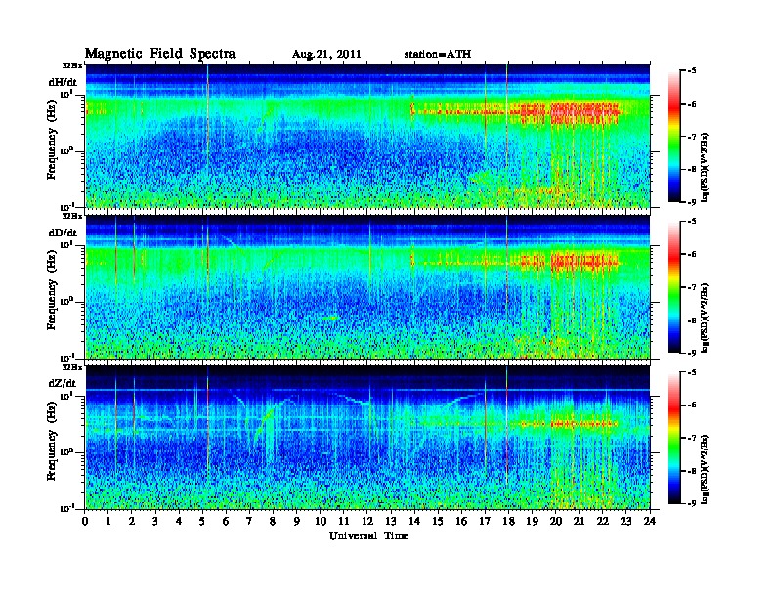
Task: Click the 32Hz label atop dD/dt panel
Action: (72, 216)
